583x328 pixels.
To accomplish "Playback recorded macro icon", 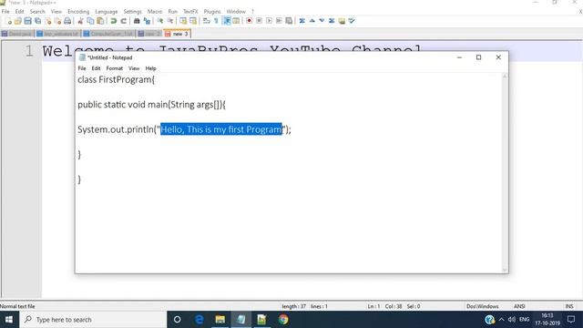I will [x=269, y=21].
